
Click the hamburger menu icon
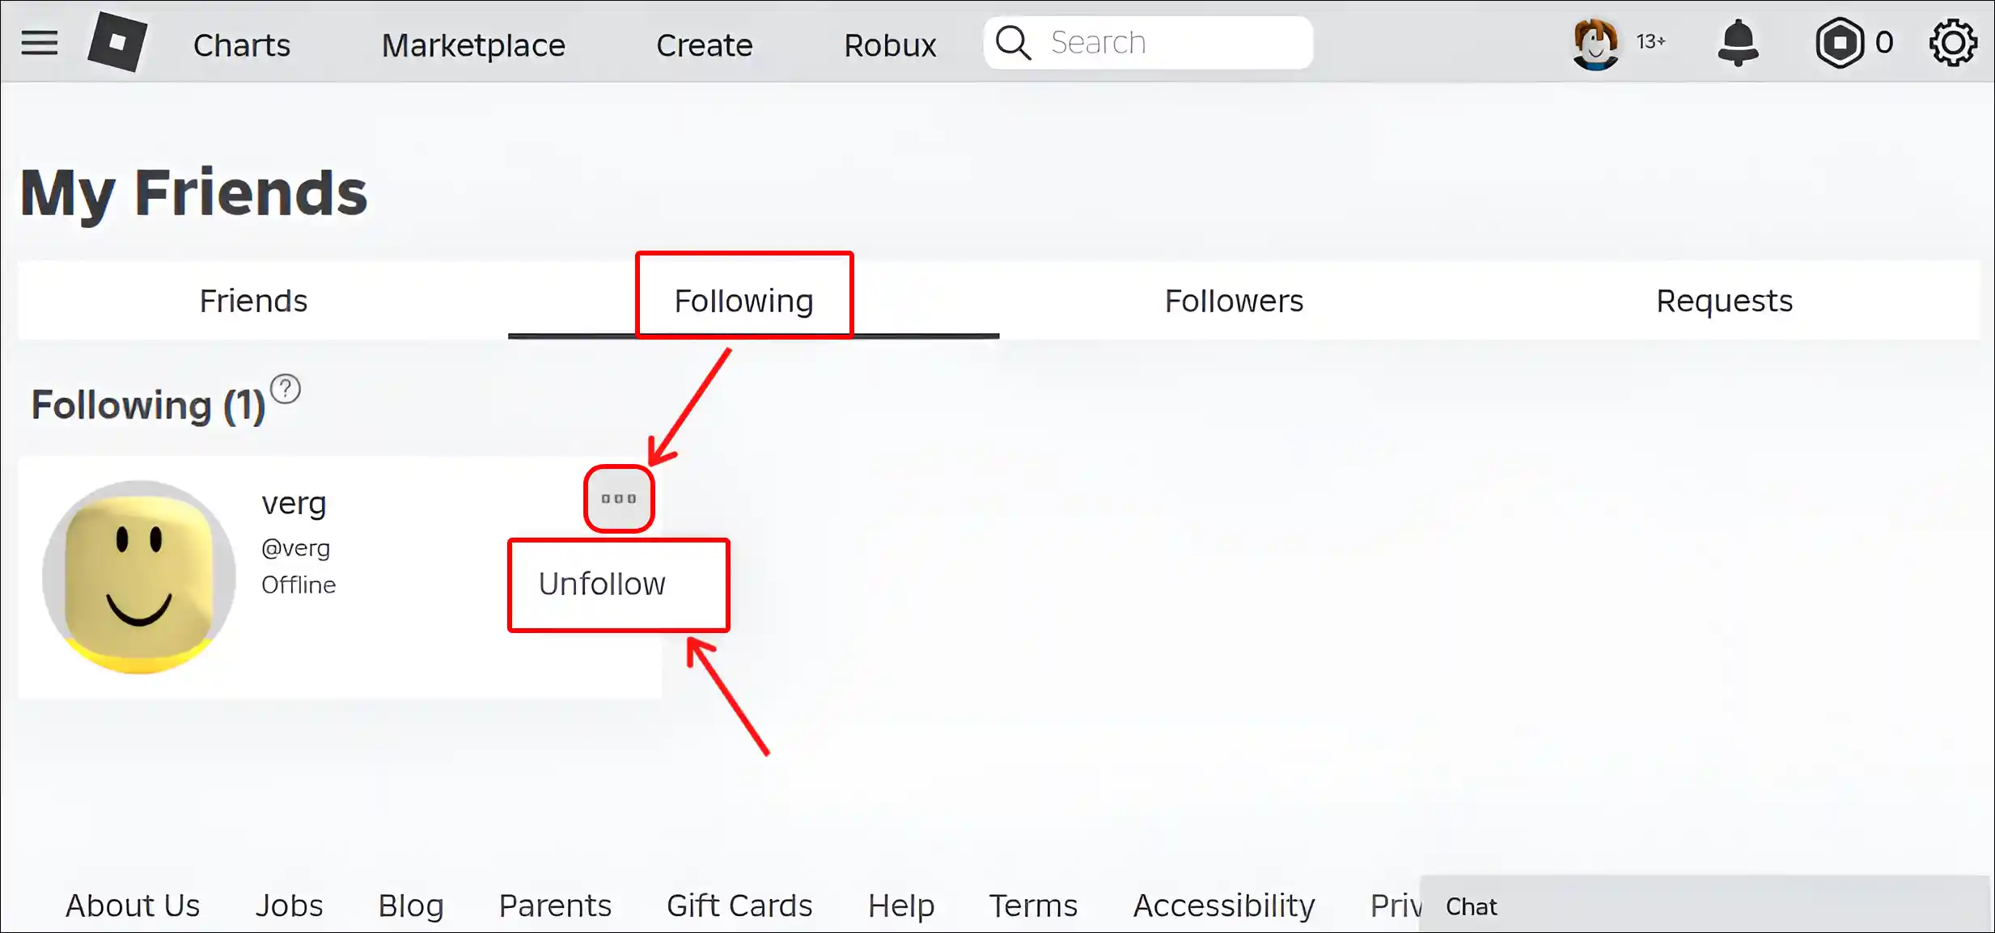[40, 42]
